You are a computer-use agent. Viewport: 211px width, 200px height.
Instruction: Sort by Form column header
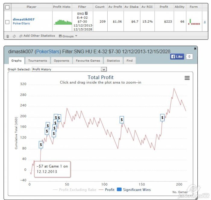click(x=194, y=7)
